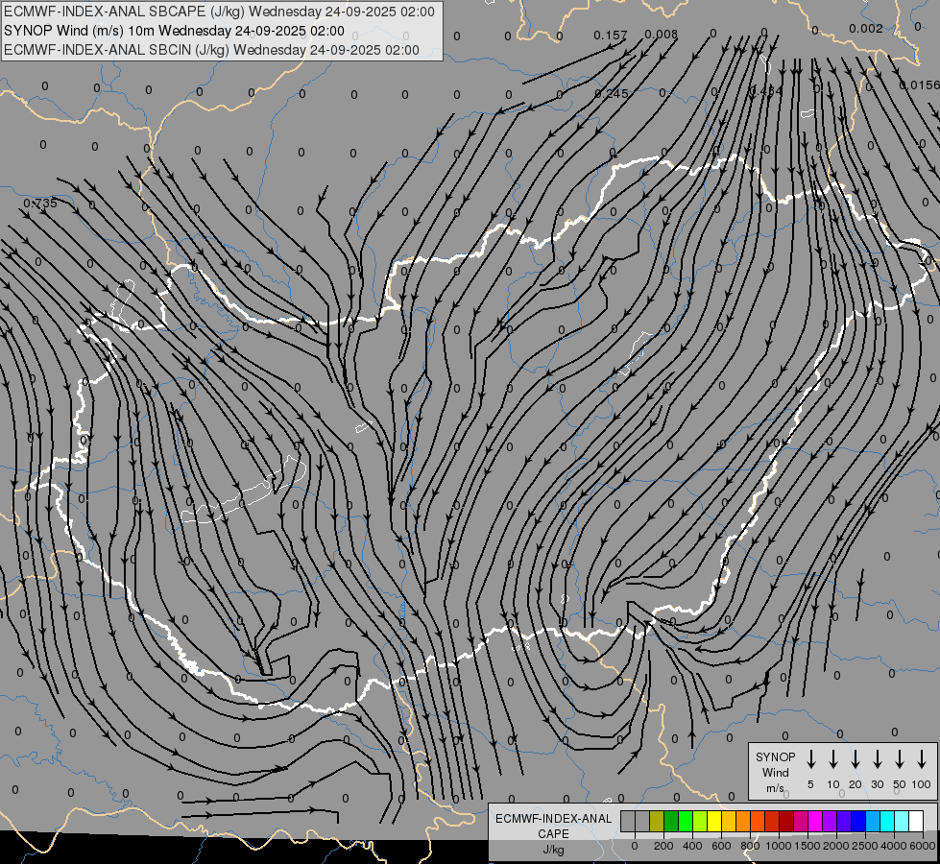This screenshot has width=940, height=864.
Task: Click the 30 m/s wind arrow in legend
Action: pos(877,759)
